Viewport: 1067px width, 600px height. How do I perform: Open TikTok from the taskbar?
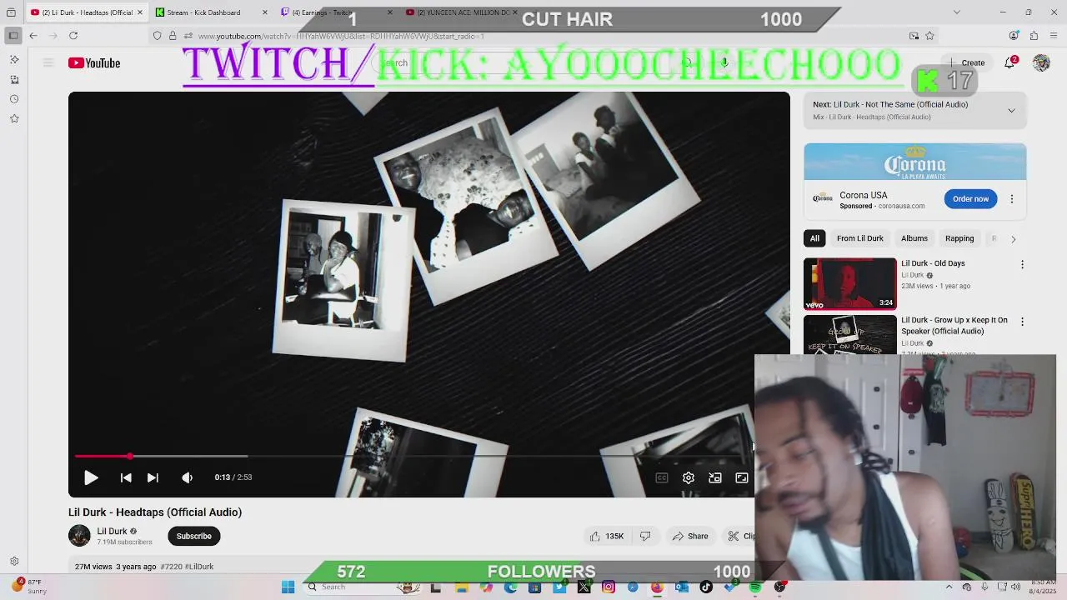[706, 587]
